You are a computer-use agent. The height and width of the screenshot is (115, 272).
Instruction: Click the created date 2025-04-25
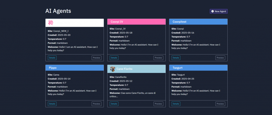coord(188,79)
